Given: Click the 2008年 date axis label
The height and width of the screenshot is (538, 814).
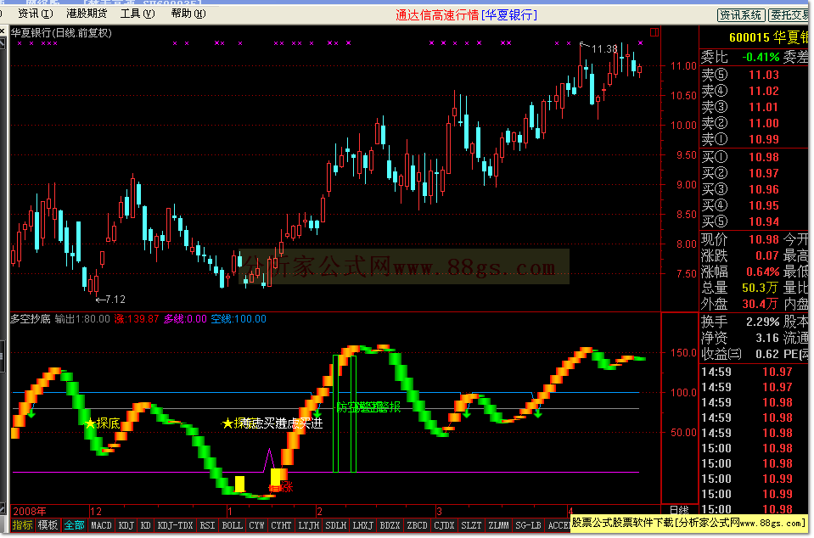Looking at the screenshot, I should click(x=30, y=511).
